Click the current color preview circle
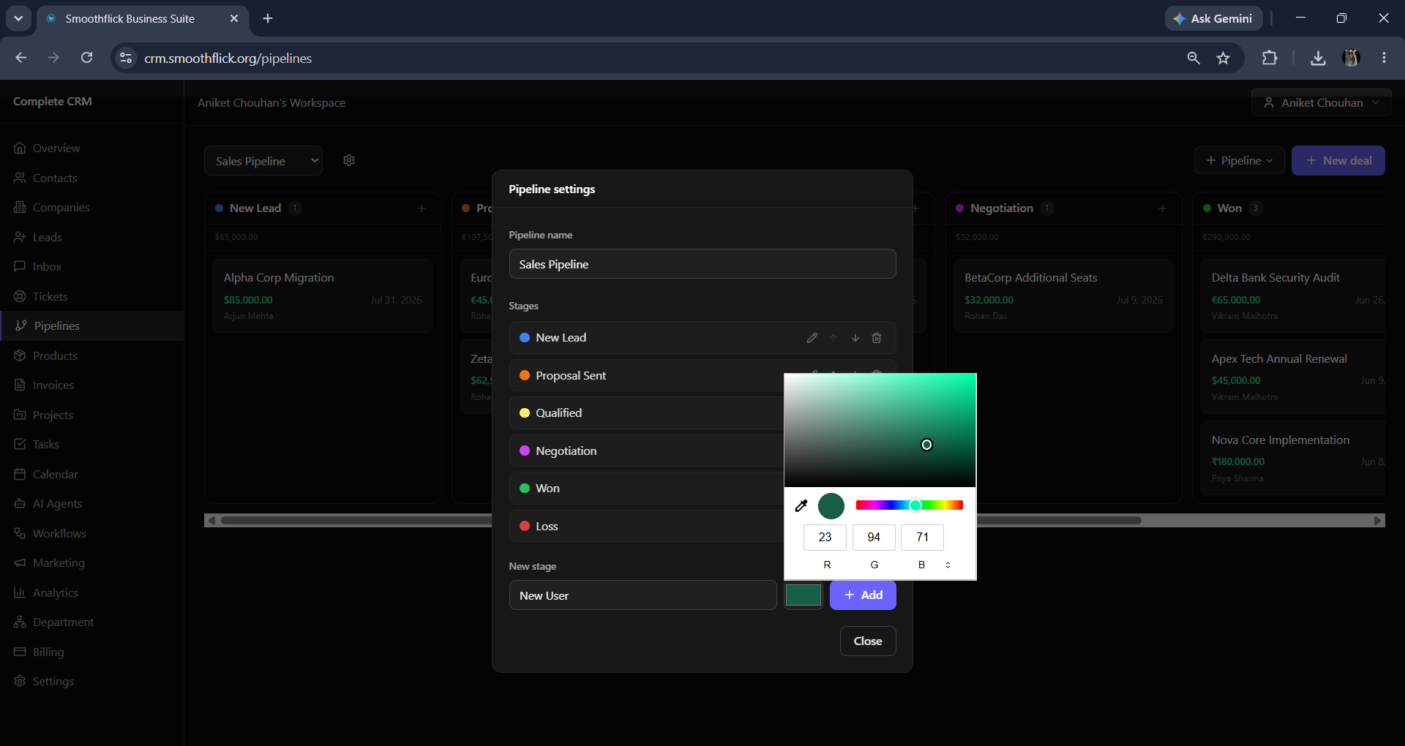This screenshot has width=1405, height=746. point(831,506)
